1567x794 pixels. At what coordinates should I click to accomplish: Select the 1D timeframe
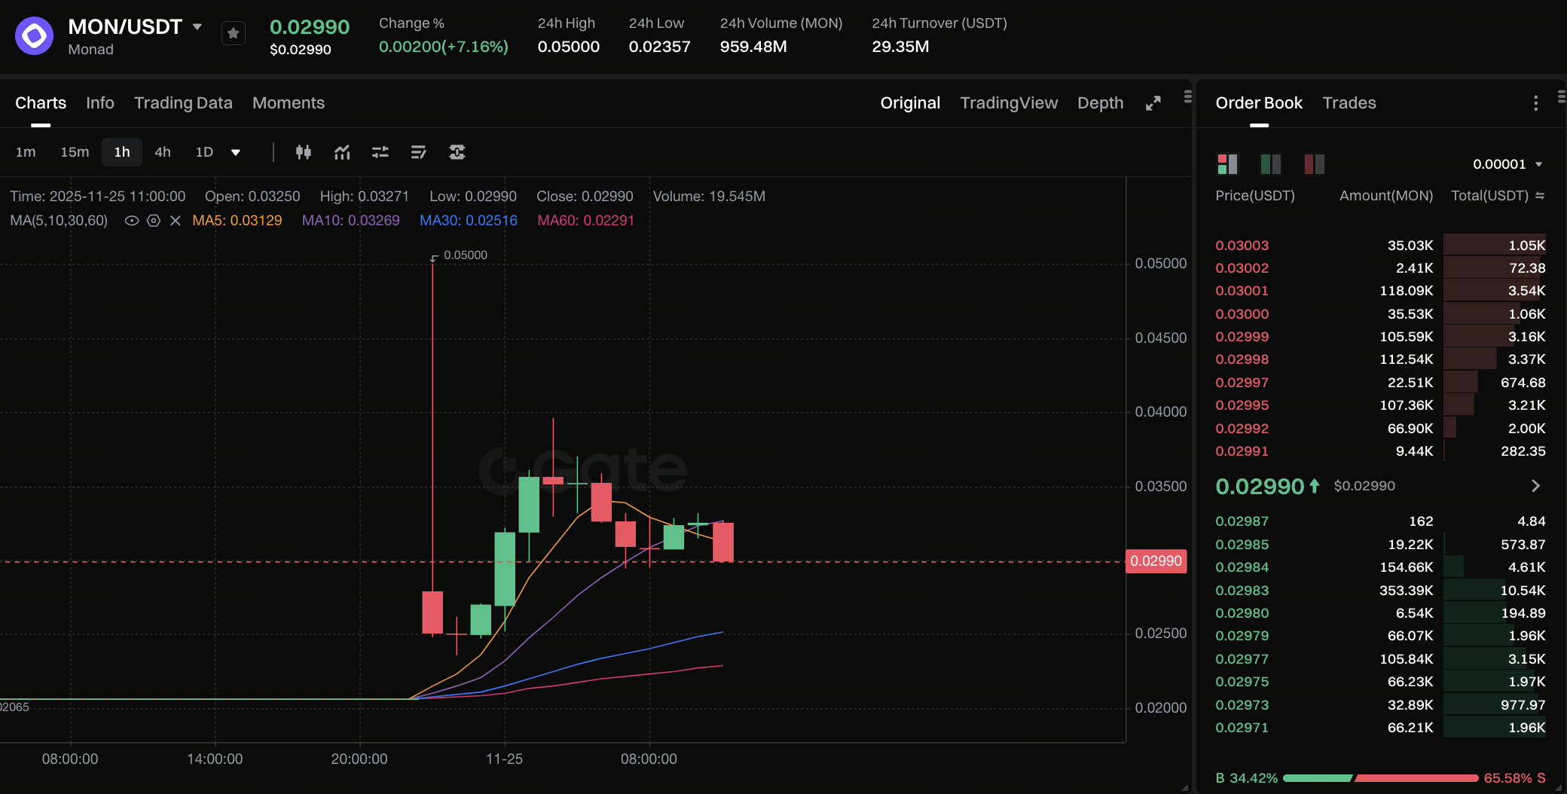pyautogui.click(x=204, y=152)
